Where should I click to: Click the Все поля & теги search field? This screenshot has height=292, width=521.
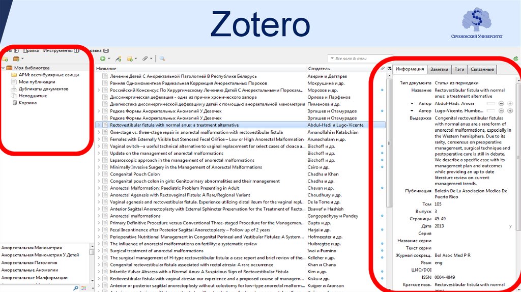356,59
